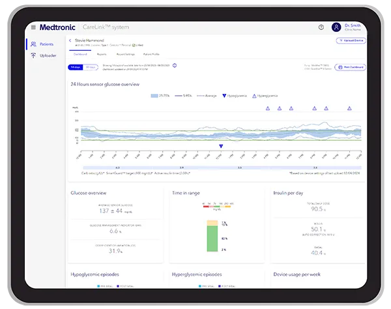Click the first hyperglycemia triangle marker on chart
Viewport: 391px width, 309px height.
tap(268, 108)
